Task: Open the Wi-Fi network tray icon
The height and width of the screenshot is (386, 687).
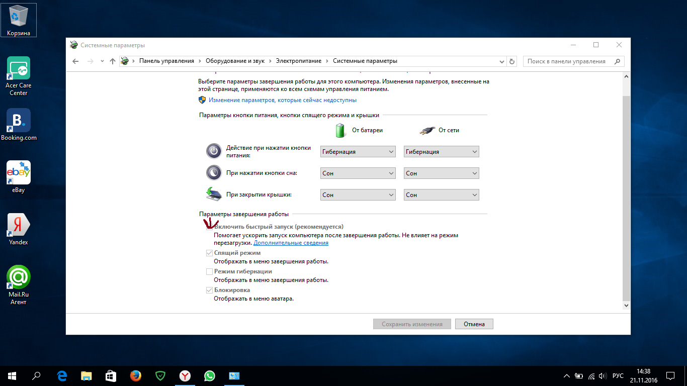Action: pos(591,376)
